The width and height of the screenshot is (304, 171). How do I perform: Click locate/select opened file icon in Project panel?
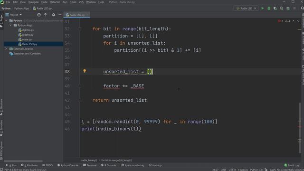click(x=39, y=15)
